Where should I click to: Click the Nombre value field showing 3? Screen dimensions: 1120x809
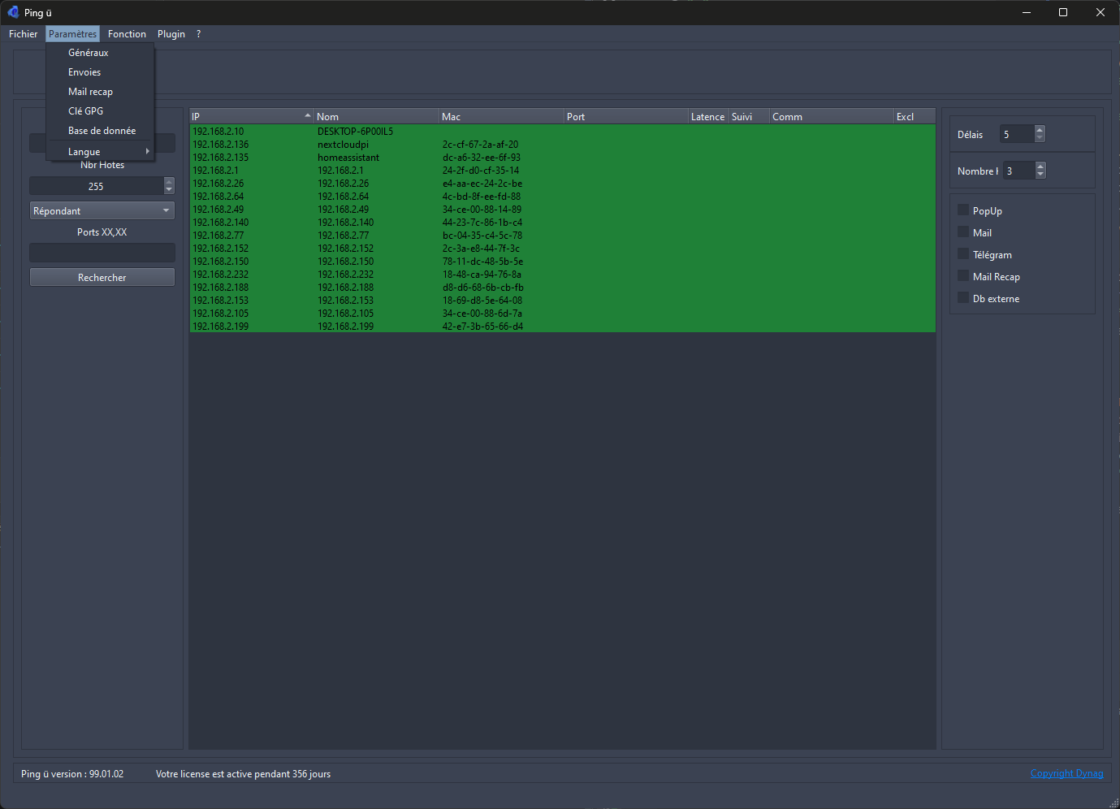[1019, 171]
